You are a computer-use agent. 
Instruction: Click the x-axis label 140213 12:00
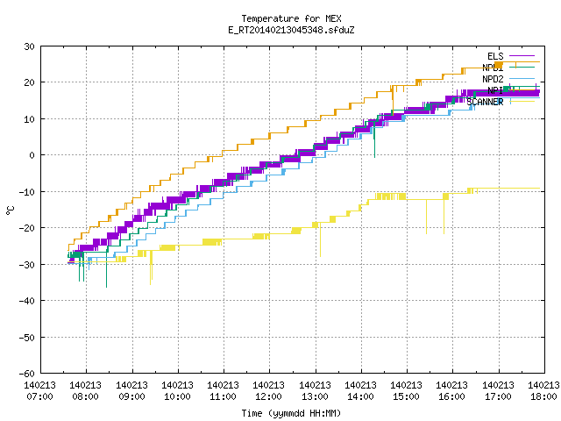pyautogui.click(x=269, y=390)
